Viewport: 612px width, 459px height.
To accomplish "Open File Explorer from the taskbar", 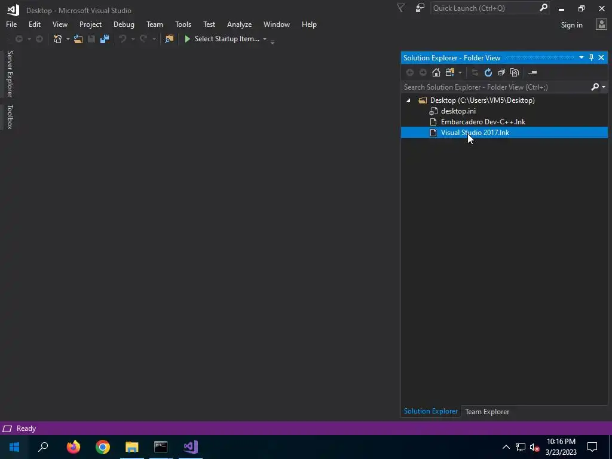I will (x=132, y=447).
